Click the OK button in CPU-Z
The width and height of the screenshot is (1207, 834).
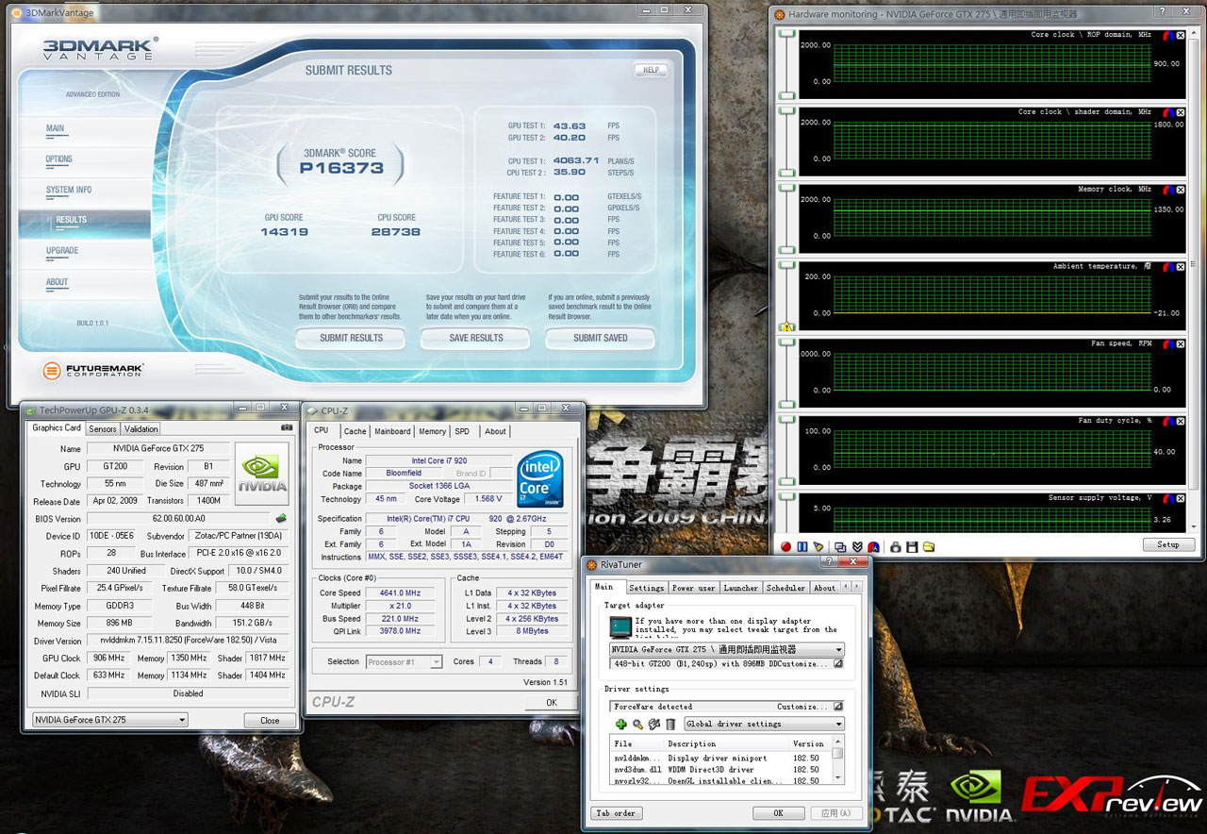point(552,702)
